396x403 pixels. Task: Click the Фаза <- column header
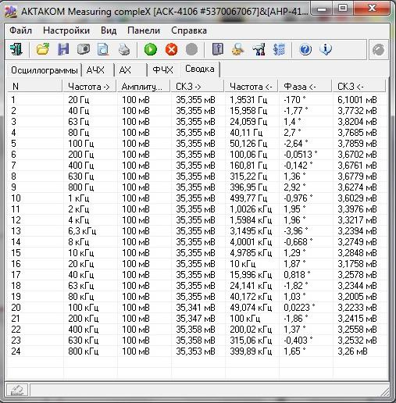[305, 87]
